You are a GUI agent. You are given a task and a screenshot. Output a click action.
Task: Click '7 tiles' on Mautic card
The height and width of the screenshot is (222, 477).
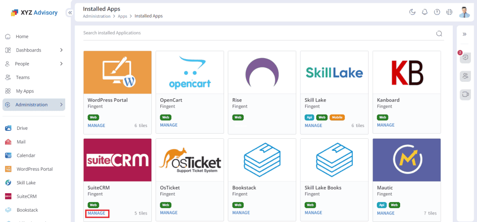(430, 213)
